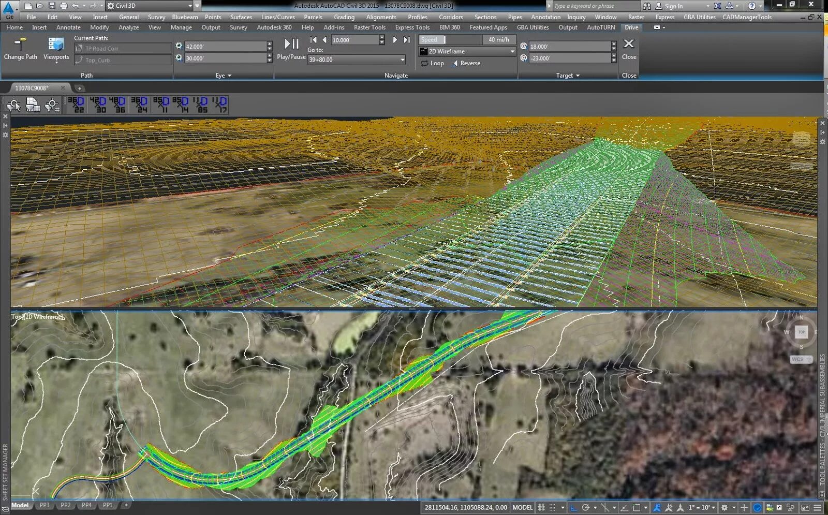This screenshot has height=515, width=828.
Task: Click the MODEL space button
Action: (522, 508)
